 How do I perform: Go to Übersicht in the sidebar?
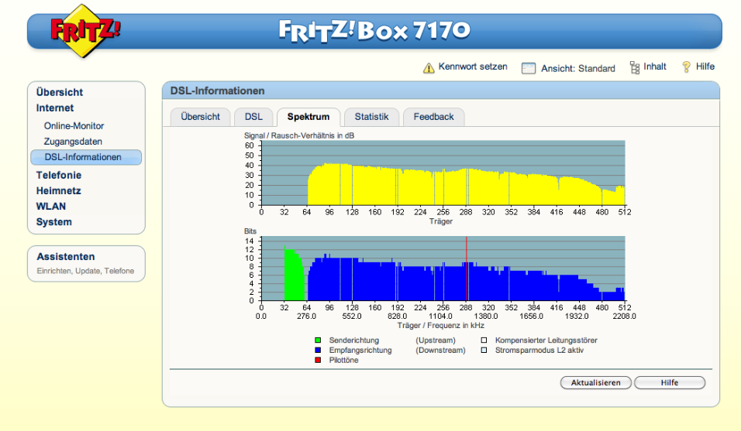coord(60,92)
